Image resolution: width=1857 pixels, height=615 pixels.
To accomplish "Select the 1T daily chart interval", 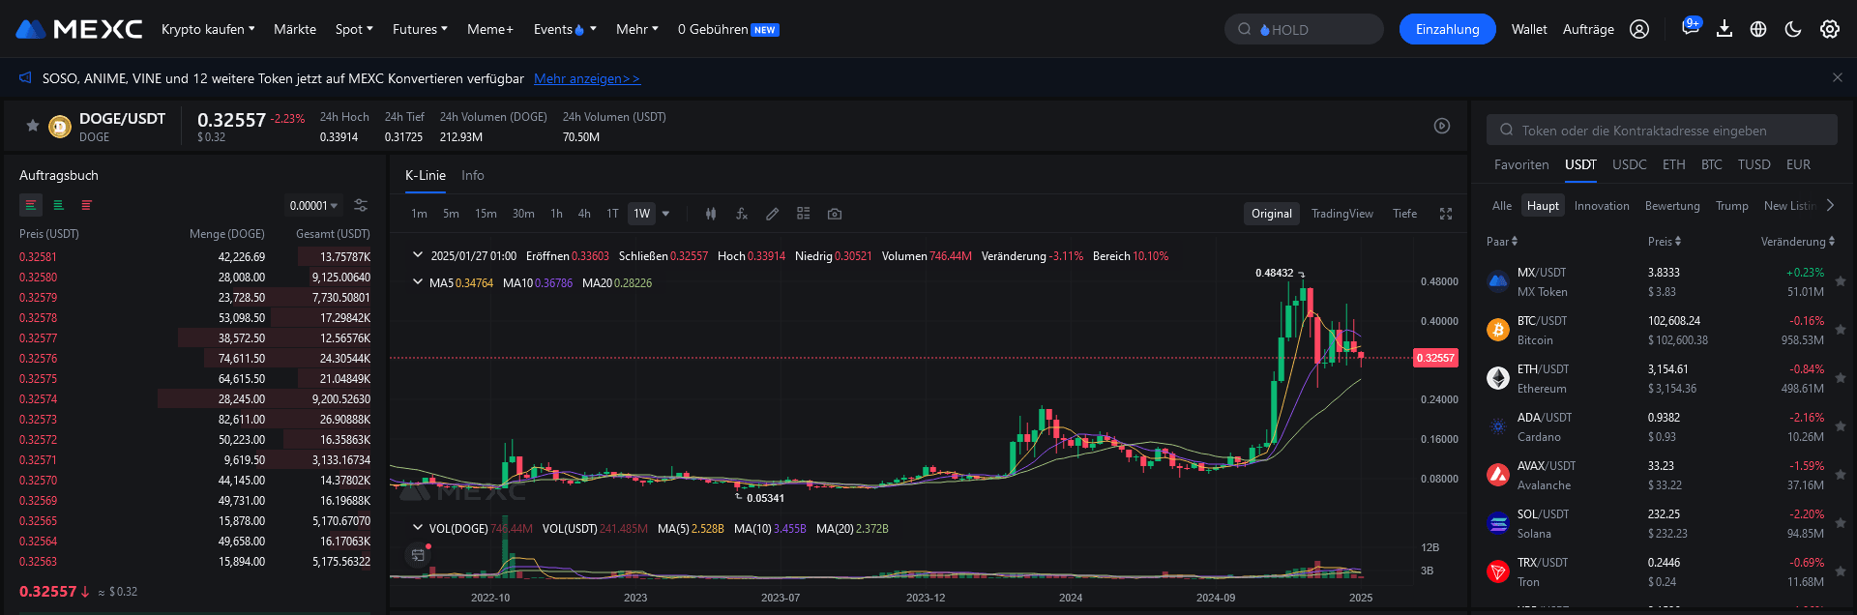I will tap(612, 214).
